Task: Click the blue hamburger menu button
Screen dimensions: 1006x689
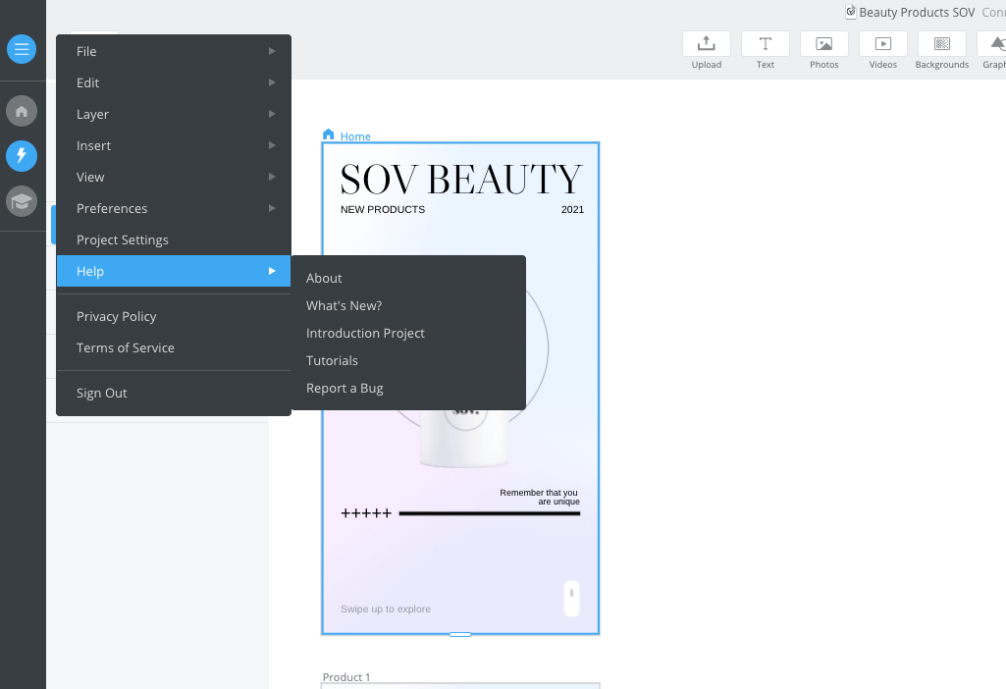Action: (x=22, y=49)
